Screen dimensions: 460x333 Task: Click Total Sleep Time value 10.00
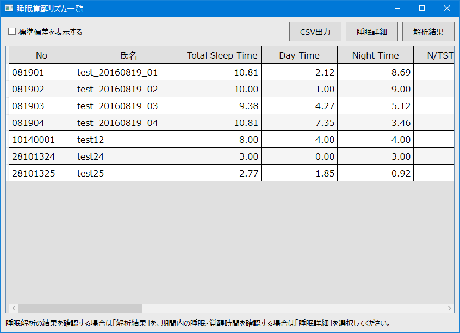(222, 89)
